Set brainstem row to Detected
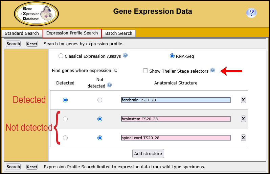Screen dimensions: 270x174 click(x=65, y=119)
